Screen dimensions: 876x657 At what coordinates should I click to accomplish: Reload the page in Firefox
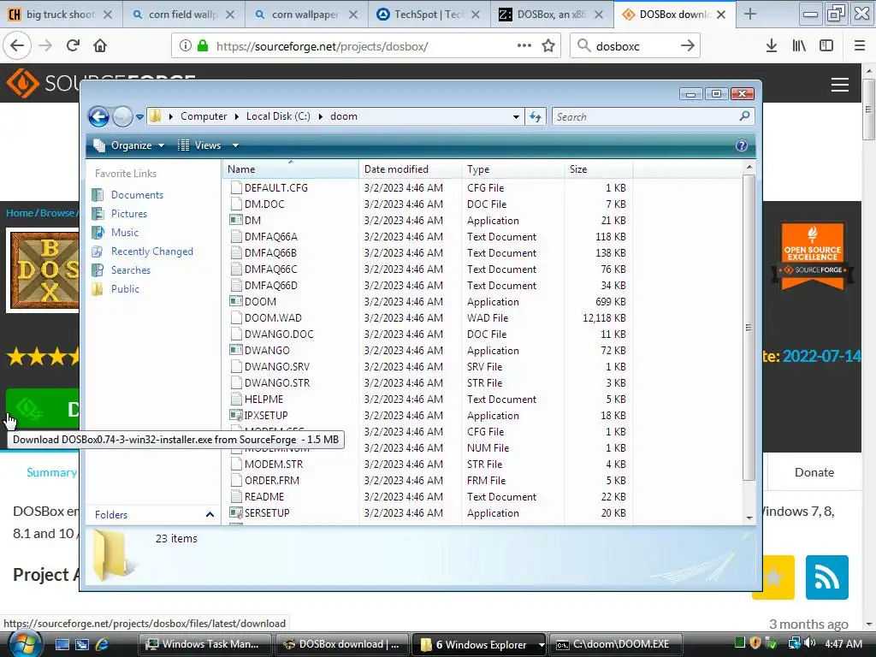coord(74,46)
